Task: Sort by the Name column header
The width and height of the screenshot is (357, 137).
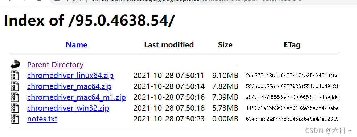Action: pyautogui.click(x=77, y=45)
